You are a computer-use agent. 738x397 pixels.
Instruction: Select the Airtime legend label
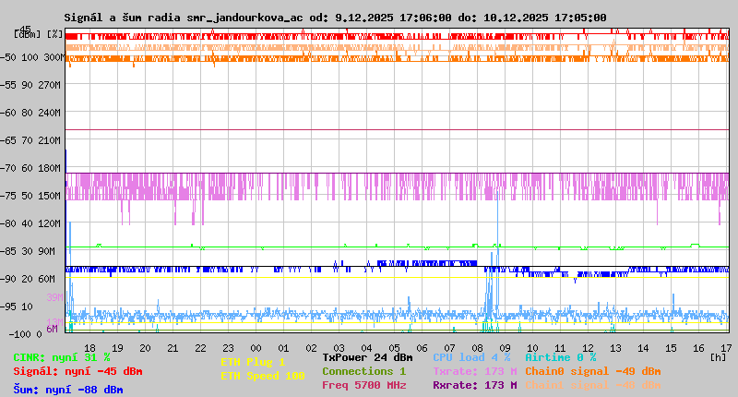560,357
